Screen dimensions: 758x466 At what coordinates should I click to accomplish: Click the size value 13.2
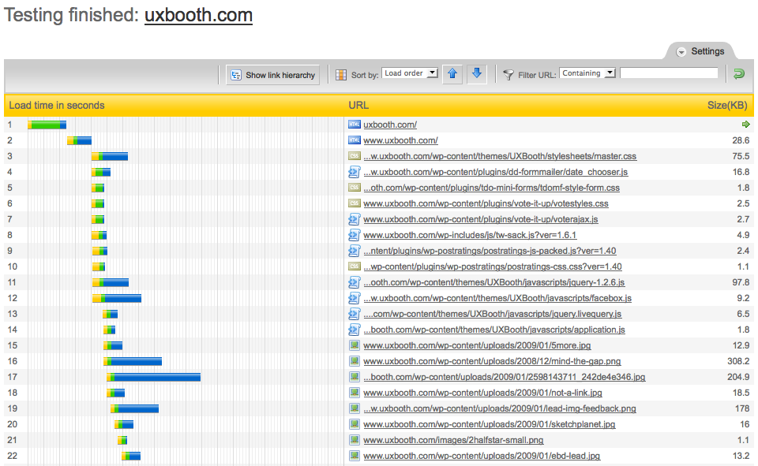[x=741, y=456]
